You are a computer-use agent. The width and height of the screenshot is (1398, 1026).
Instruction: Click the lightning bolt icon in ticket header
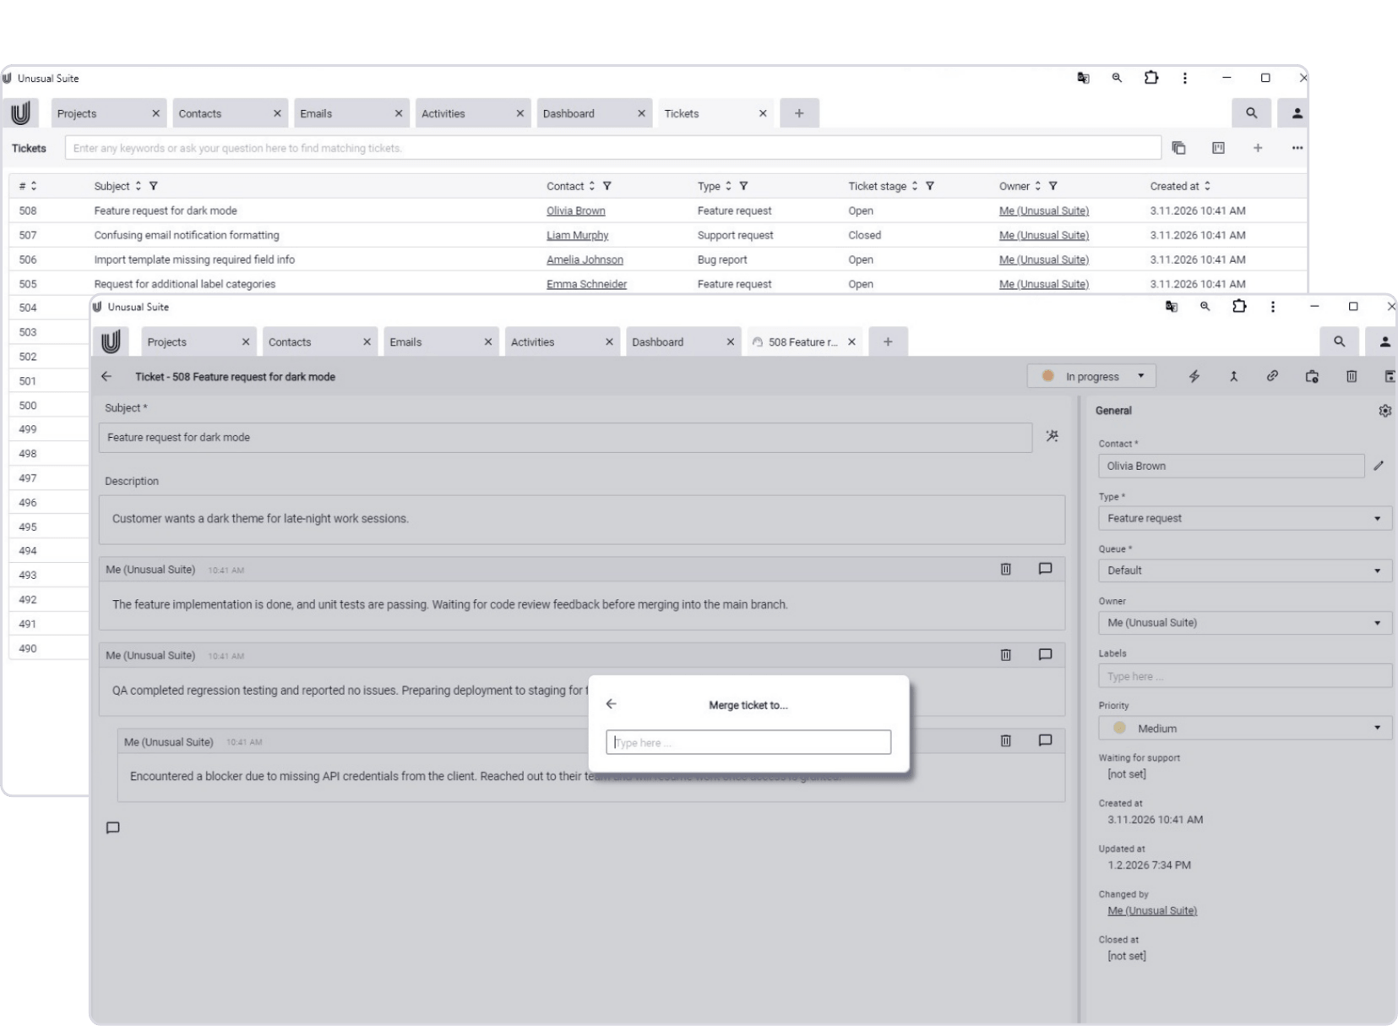[1194, 377]
